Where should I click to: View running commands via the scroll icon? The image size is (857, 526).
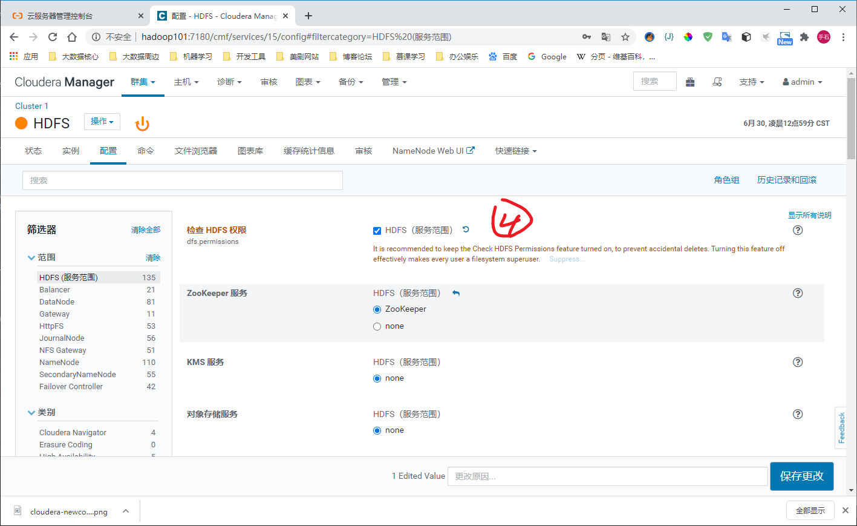pyautogui.click(x=717, y=82)
